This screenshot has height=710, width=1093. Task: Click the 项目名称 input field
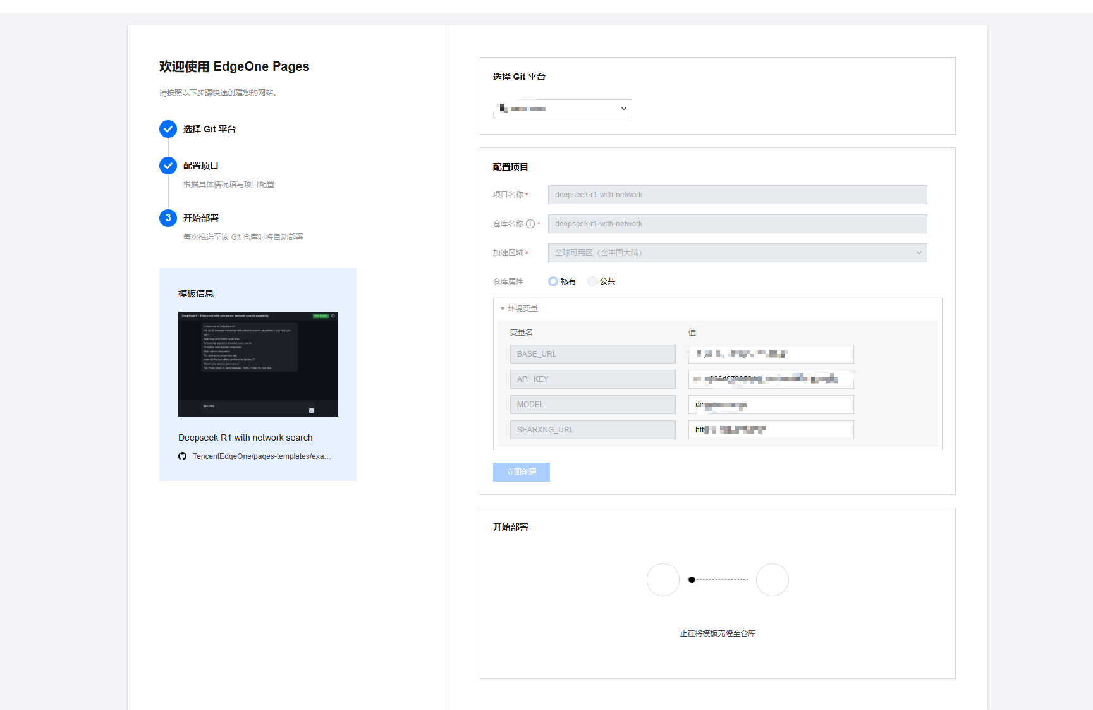pyautogui.click(x=738, y=195)
